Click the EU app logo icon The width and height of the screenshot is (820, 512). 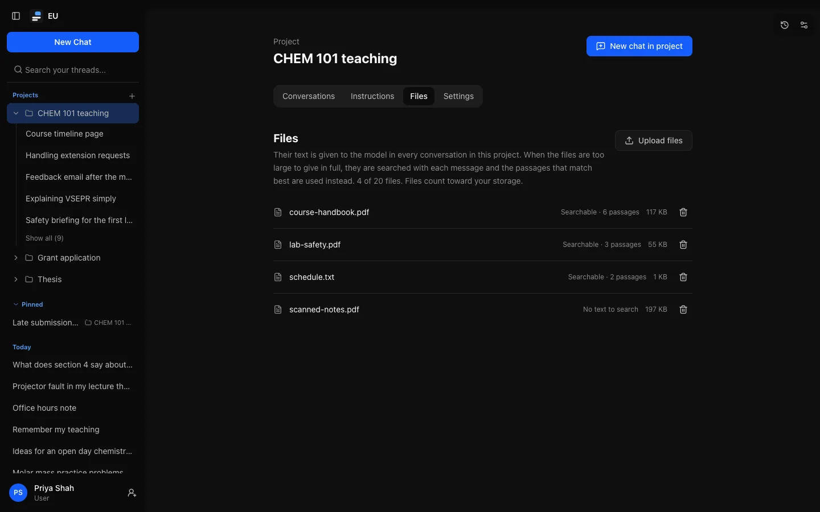click(36, 16)
